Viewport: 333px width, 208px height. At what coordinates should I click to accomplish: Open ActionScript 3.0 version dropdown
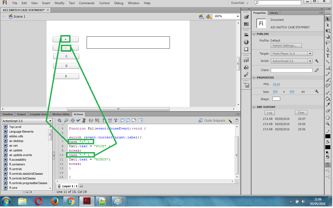point(27,121)
